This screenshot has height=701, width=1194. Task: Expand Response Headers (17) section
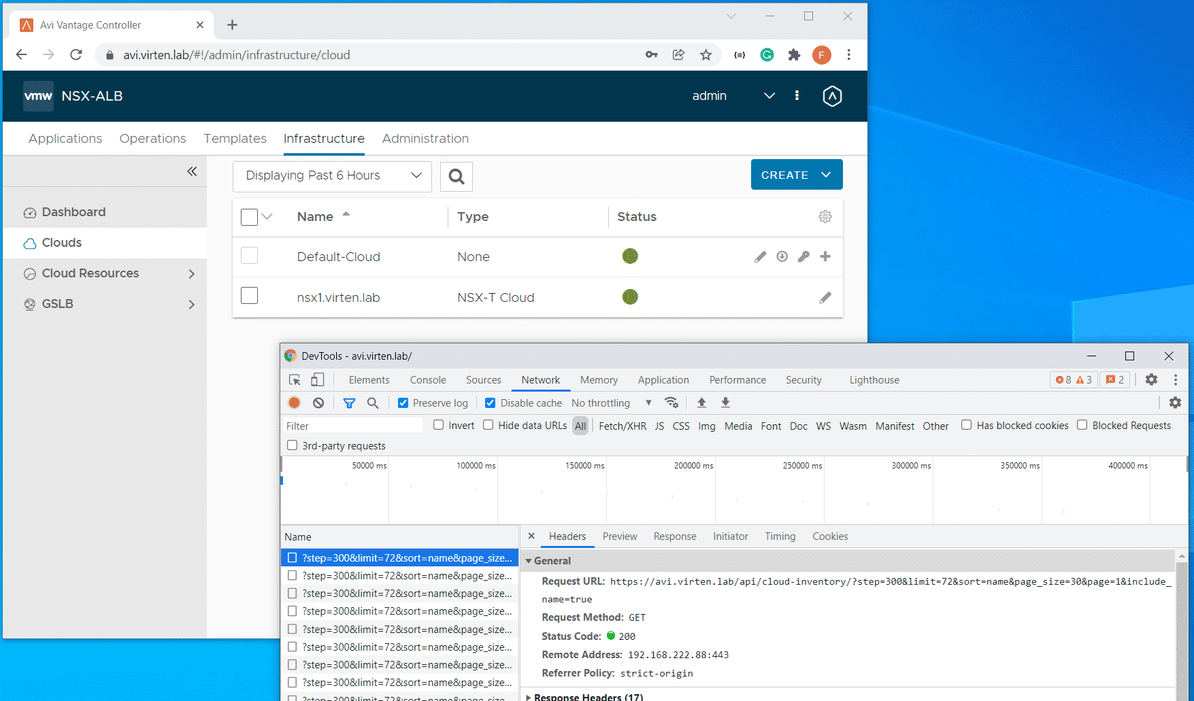coord(529,697)
